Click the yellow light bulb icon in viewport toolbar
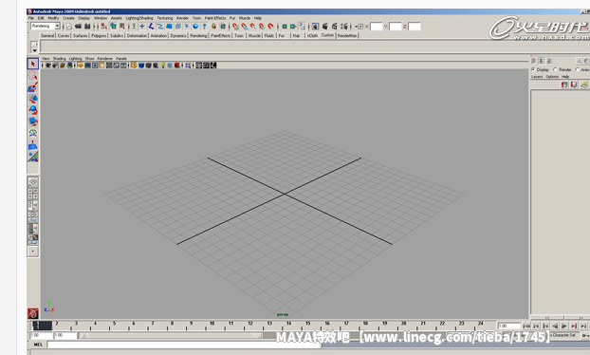Screen dimensions: 590x355 click(x=163, y=65)
